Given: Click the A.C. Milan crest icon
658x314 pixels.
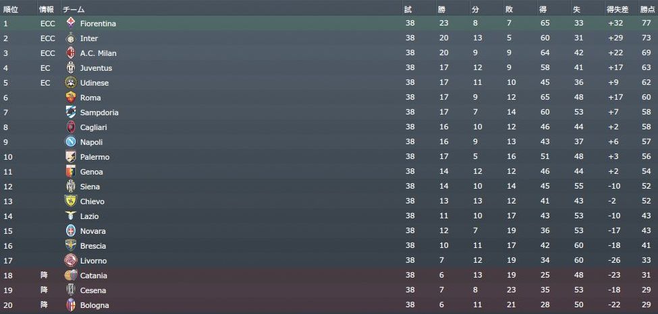Looking at the screenshot, I should tap(70, 53).
